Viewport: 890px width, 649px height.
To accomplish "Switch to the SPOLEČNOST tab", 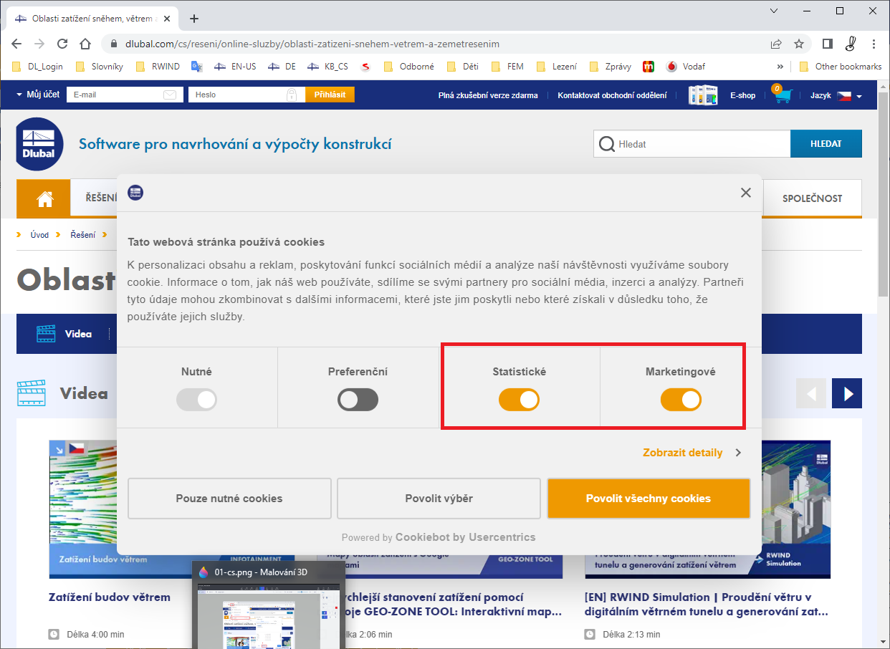I will [813, 197].
